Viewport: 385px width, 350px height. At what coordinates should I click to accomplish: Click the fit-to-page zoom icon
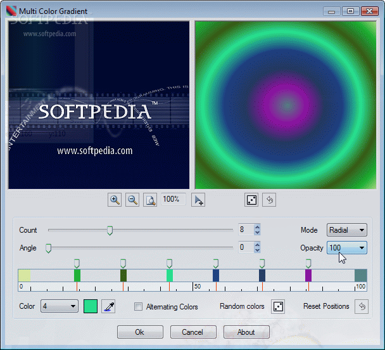pyautogui.click(x=150, y=200)
